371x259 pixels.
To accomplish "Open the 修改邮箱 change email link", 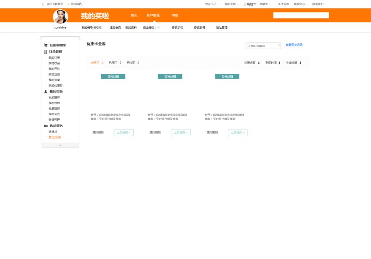I will [200, 27].
